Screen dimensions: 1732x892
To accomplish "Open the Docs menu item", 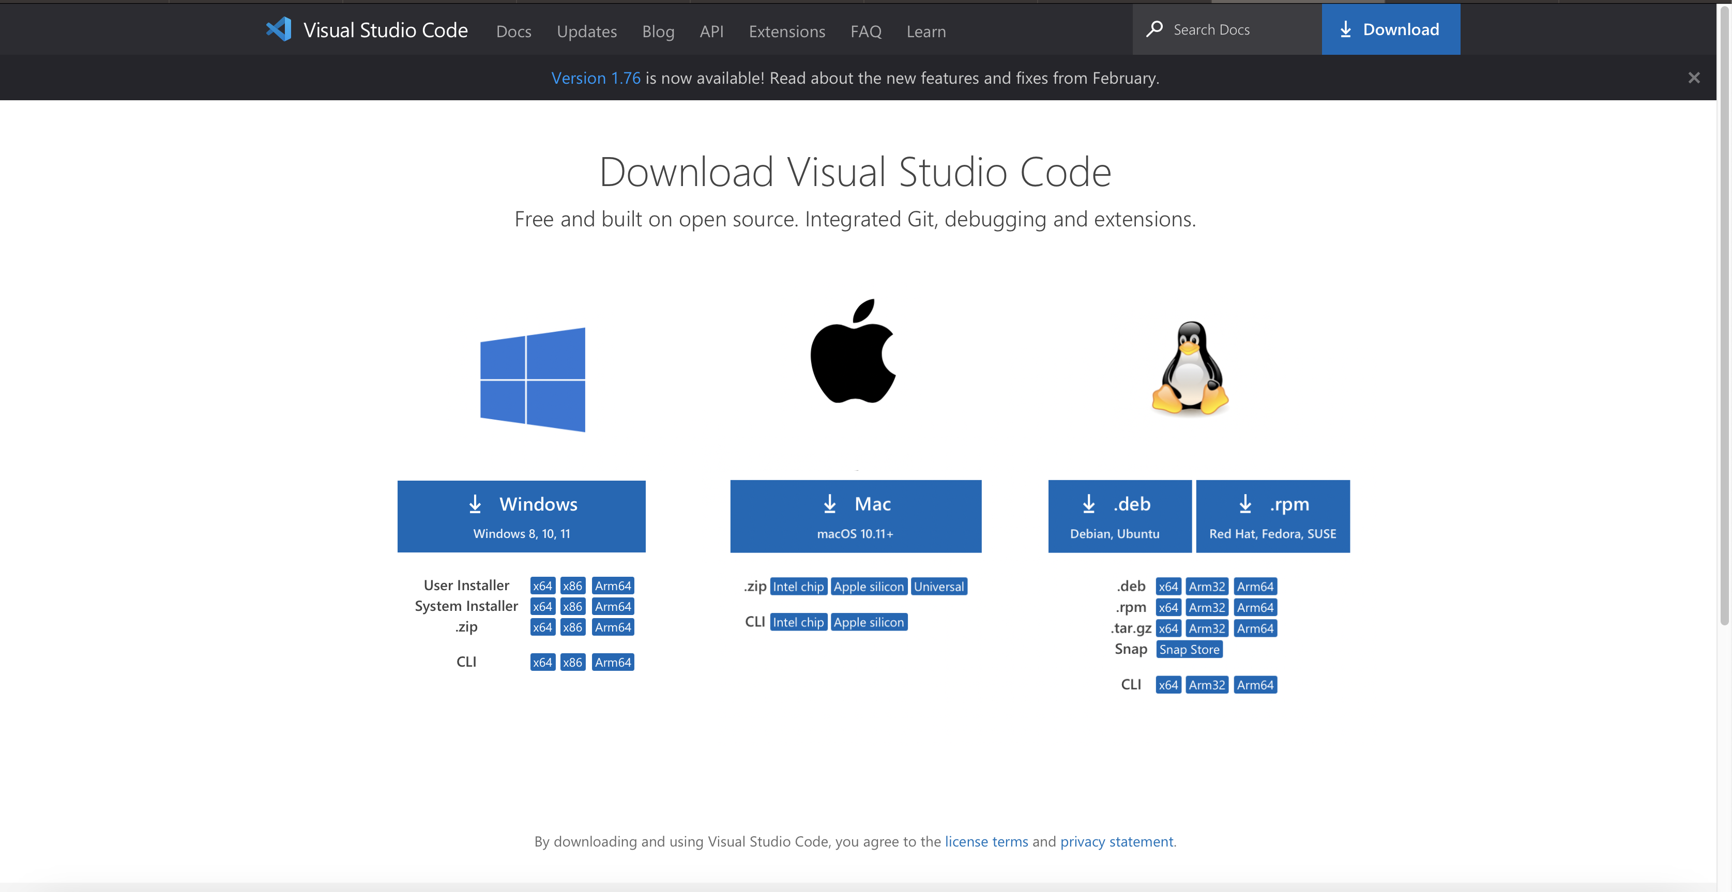I will pos(513,32).
